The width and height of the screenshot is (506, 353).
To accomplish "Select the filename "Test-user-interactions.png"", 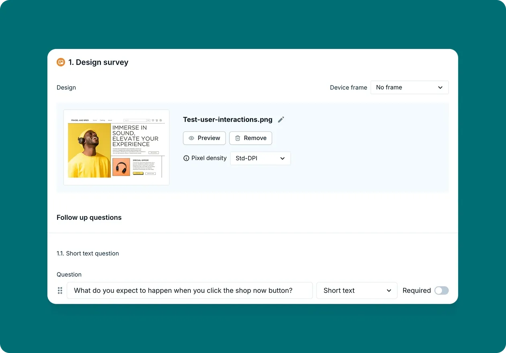I will point(227,119).
